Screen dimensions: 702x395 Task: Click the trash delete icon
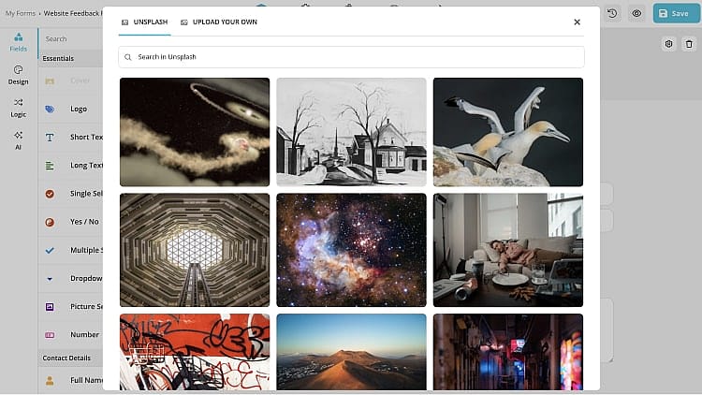(689, 44)
